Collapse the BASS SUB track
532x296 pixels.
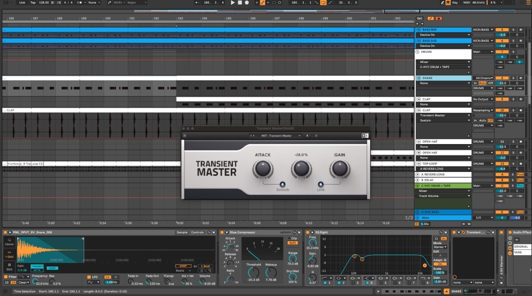tap(419, 40)
